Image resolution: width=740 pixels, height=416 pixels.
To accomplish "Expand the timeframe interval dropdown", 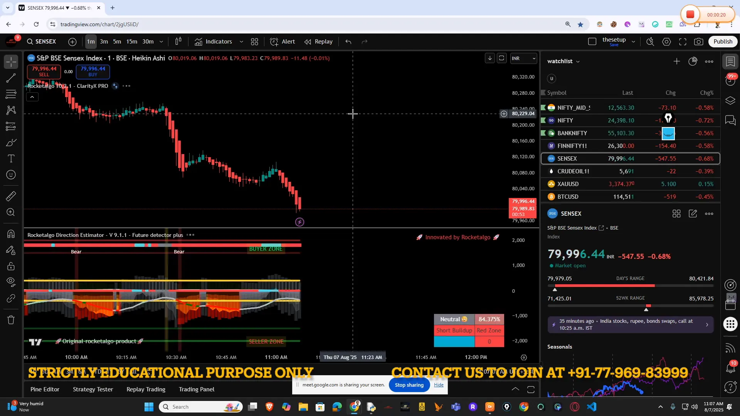I will pos(161,42).
